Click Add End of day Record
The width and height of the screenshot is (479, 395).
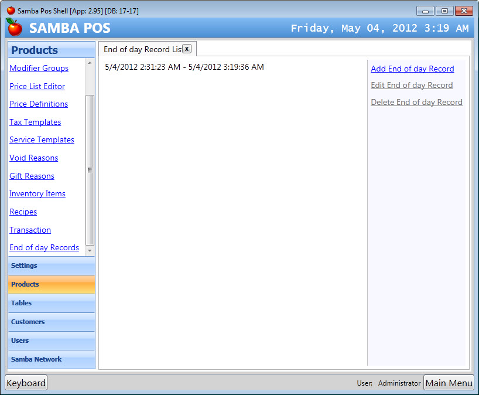pos(412,69)
